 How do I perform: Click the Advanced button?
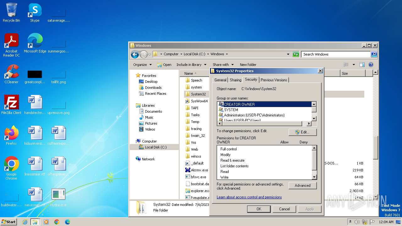(x=302, y=186)
